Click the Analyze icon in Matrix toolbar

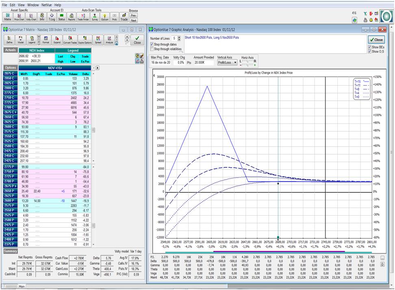109,40
